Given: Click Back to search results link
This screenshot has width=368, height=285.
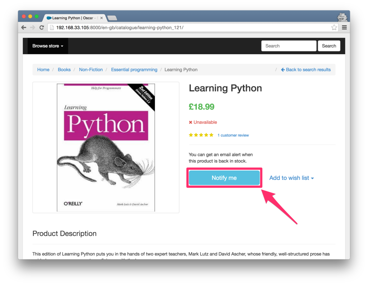Looking at the screenshot, I should tap(306, 70).
